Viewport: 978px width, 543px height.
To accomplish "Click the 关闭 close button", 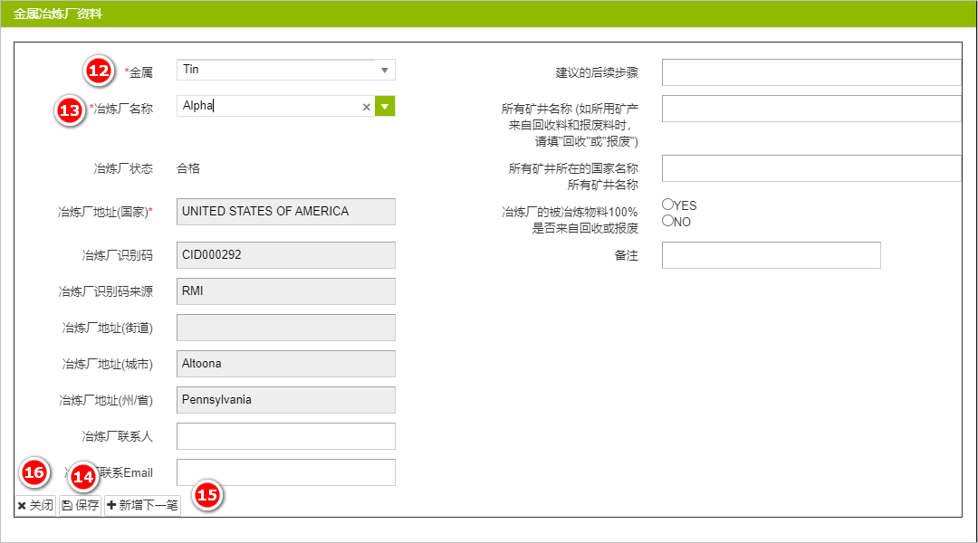I will [35, 505].
